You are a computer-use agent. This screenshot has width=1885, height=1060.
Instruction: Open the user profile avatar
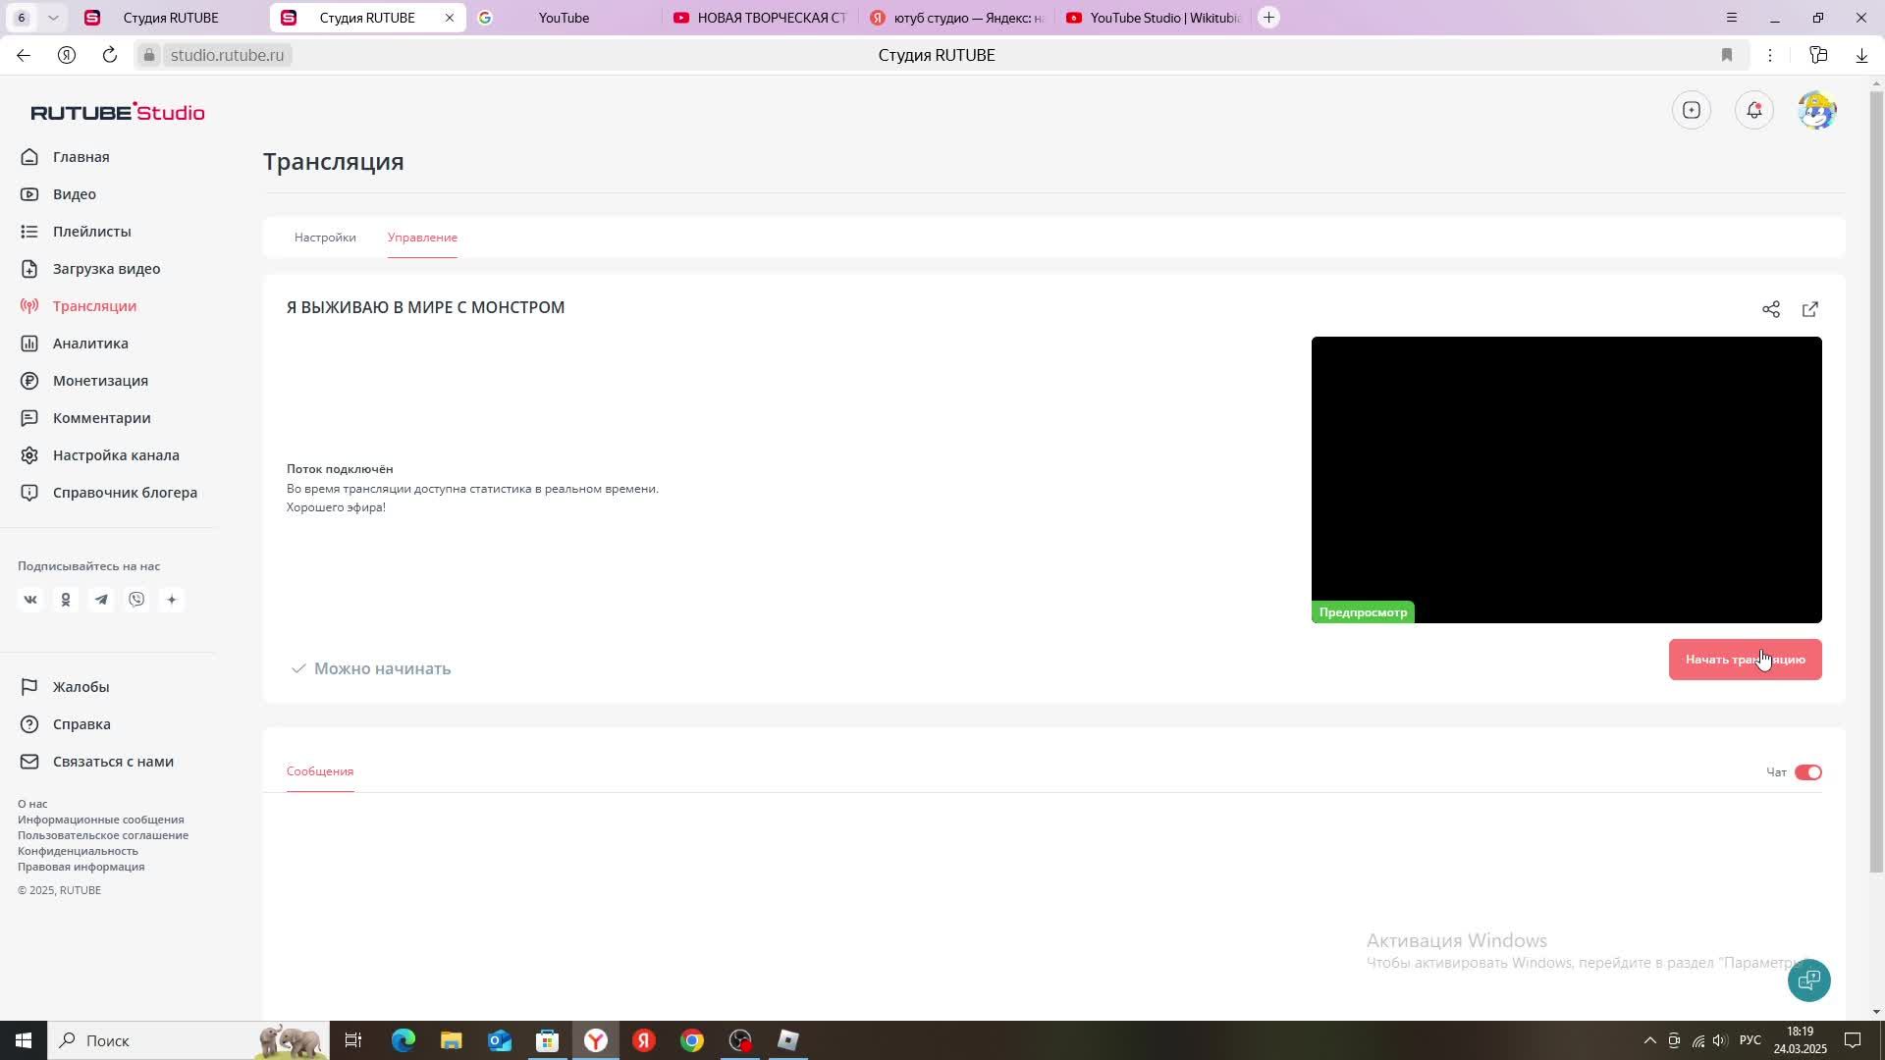coord(1816,110)
